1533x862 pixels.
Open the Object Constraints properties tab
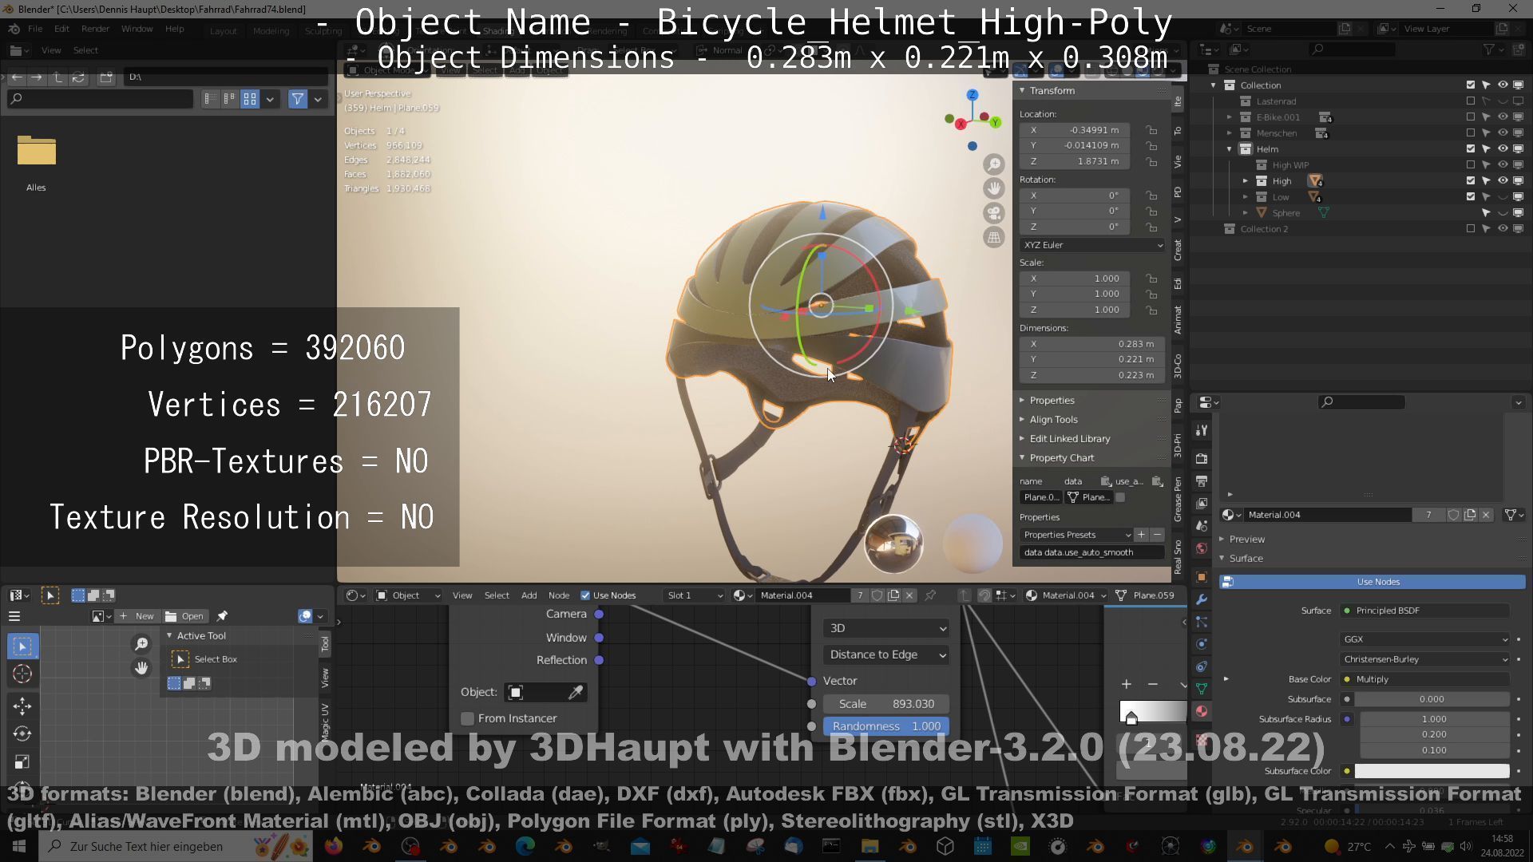1202,666
